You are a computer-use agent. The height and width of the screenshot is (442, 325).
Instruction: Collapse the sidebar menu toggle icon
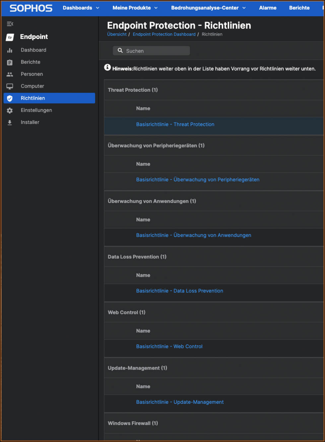10,24
